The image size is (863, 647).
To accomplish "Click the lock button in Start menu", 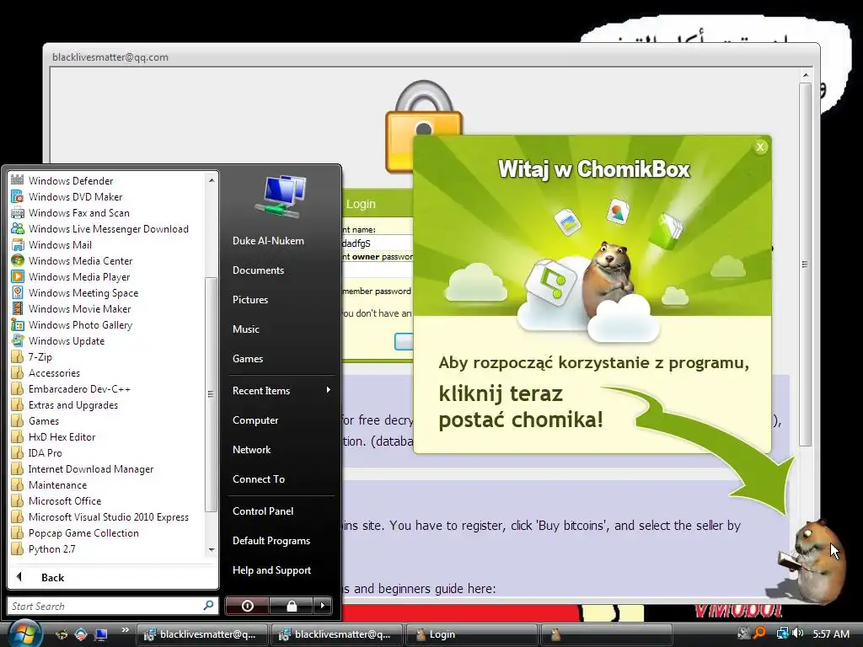I will point(291,606).
